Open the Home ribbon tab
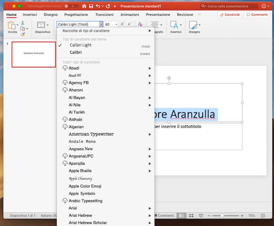 (x=12, y=15)
